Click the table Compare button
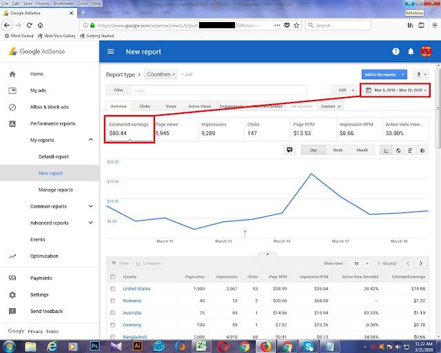Image resolution: width=441 pixels, height=353 pixels. (149, 263)
